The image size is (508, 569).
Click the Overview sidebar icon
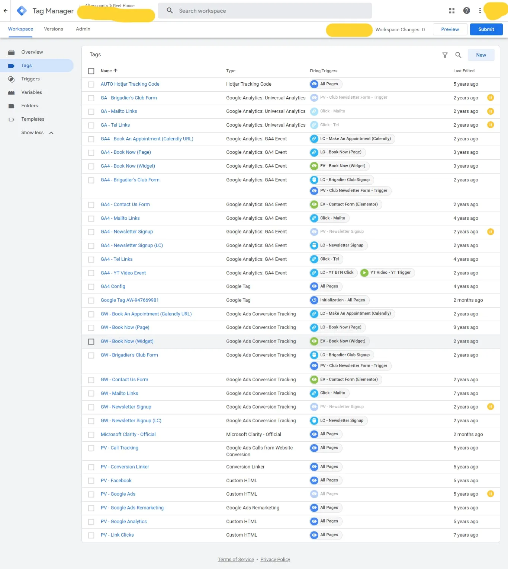click(12, 52)
